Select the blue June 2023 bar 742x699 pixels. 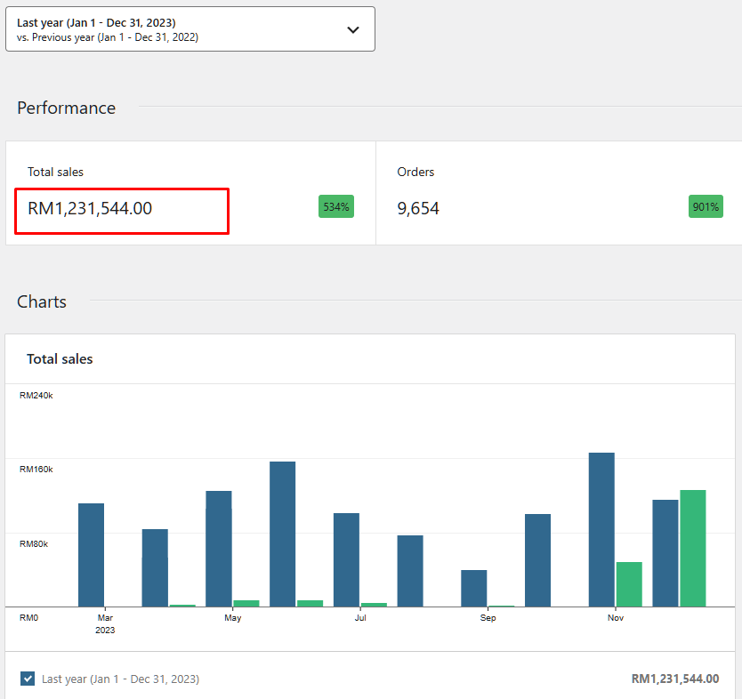pyautogui.click(x=282, y=534)
